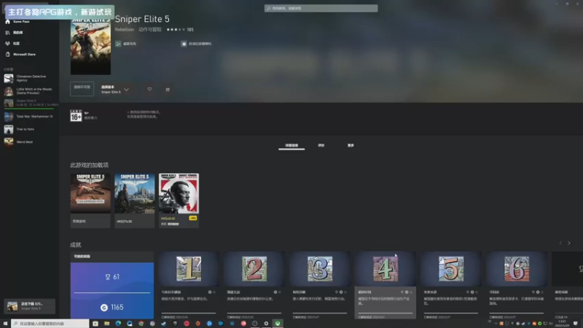Add Sniper Elite 5 to wishlist heart

click(149, 89)
